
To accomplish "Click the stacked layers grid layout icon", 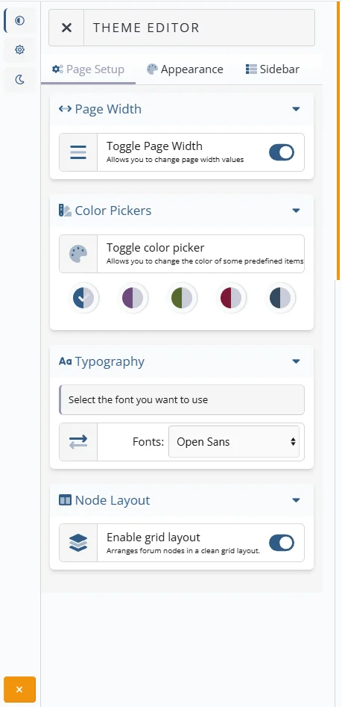I will (x=78, y=543).
